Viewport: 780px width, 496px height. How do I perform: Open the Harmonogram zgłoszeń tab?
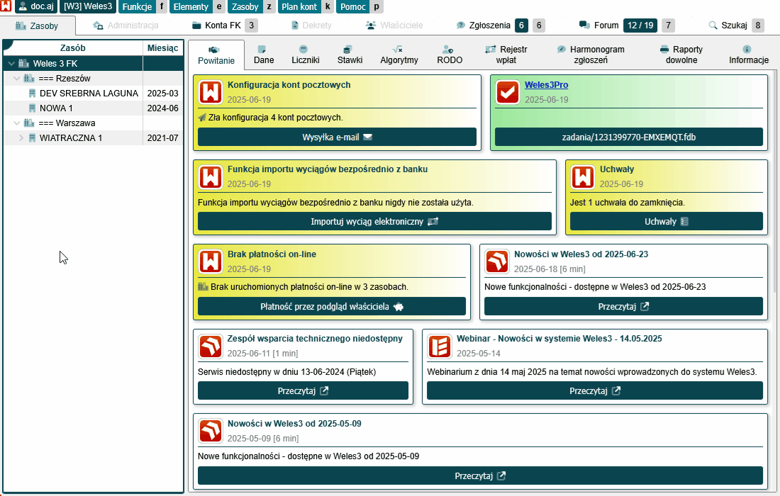click(x=591, y=55)
